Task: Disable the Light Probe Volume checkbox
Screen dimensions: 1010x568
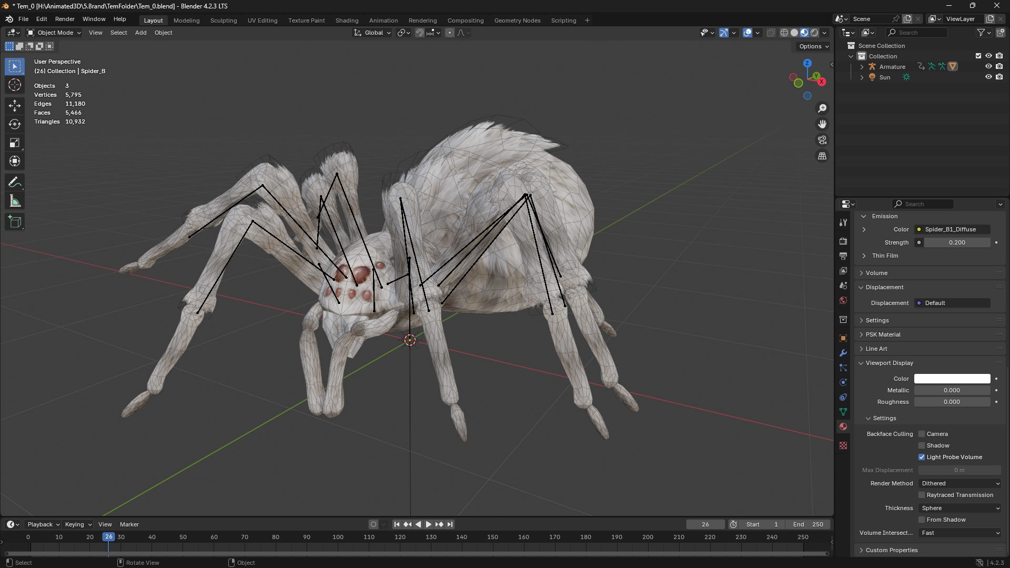Action: pyautogui.click(x=922, y=457)
